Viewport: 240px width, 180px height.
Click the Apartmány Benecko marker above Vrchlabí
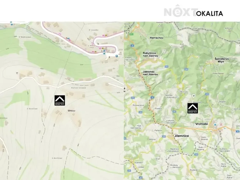tap(193, 108)
